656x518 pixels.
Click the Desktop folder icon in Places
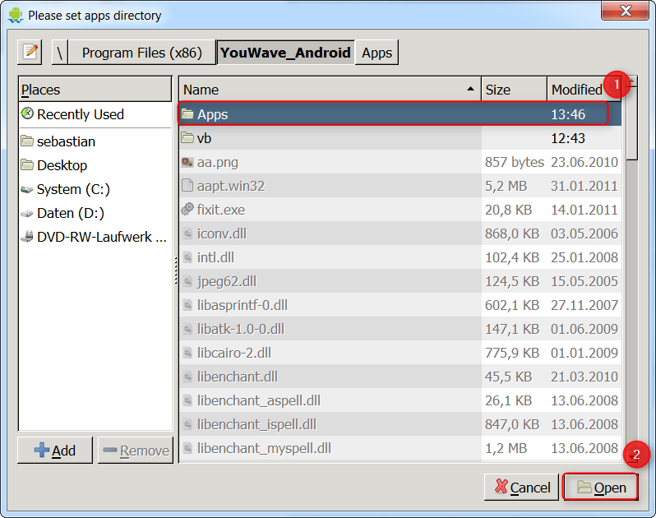(27, 165)
